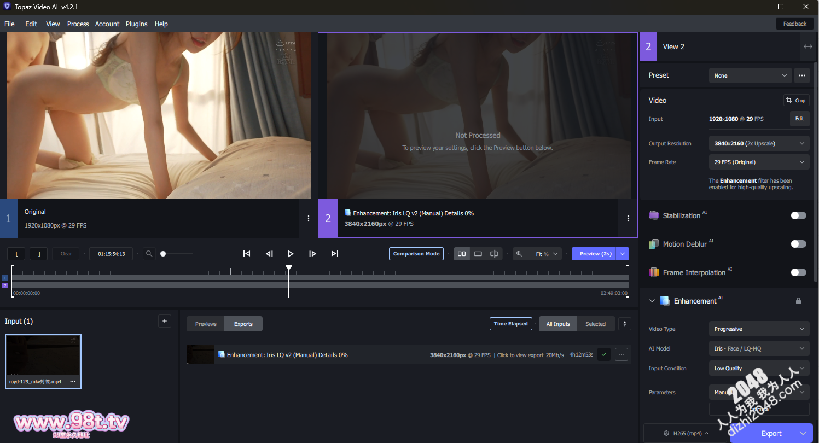Viewport: 819px width, 443px height.
Task: Click the timeline zoom magnifier icon
Action: (x=149, y=254)
